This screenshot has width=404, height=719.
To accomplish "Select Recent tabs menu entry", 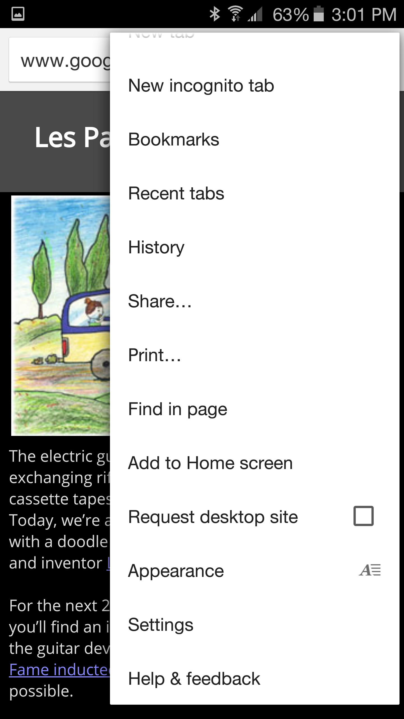I will coord(176,194).
